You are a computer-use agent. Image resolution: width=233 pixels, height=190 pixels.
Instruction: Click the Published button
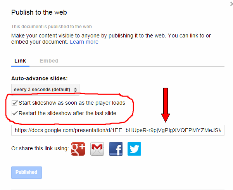coord(26,173)
